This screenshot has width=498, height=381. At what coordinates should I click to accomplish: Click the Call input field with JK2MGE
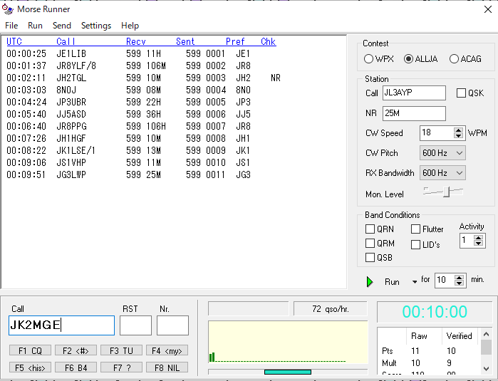(61, 325)
